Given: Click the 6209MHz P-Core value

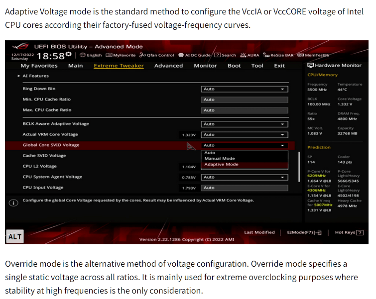Looking at the screenshot, I should point(316,176).
